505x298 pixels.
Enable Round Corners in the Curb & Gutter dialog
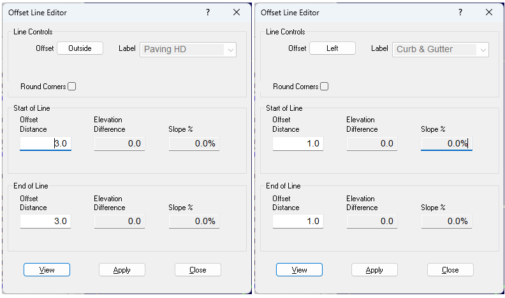pyautogui.click(x=325, y=87)
